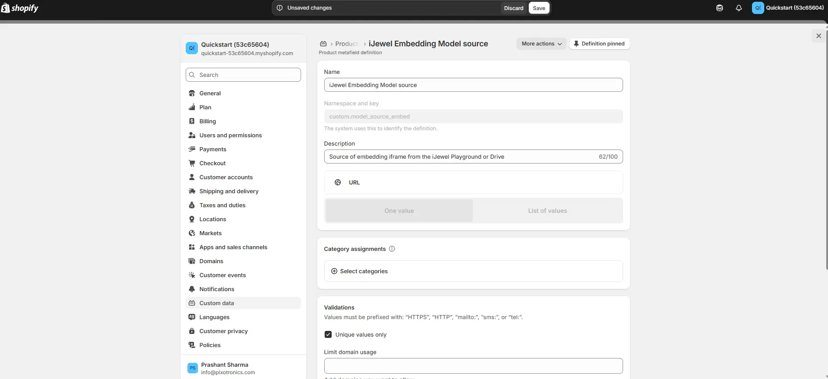Click the Category assignments info icon

(x=392, y=249)
